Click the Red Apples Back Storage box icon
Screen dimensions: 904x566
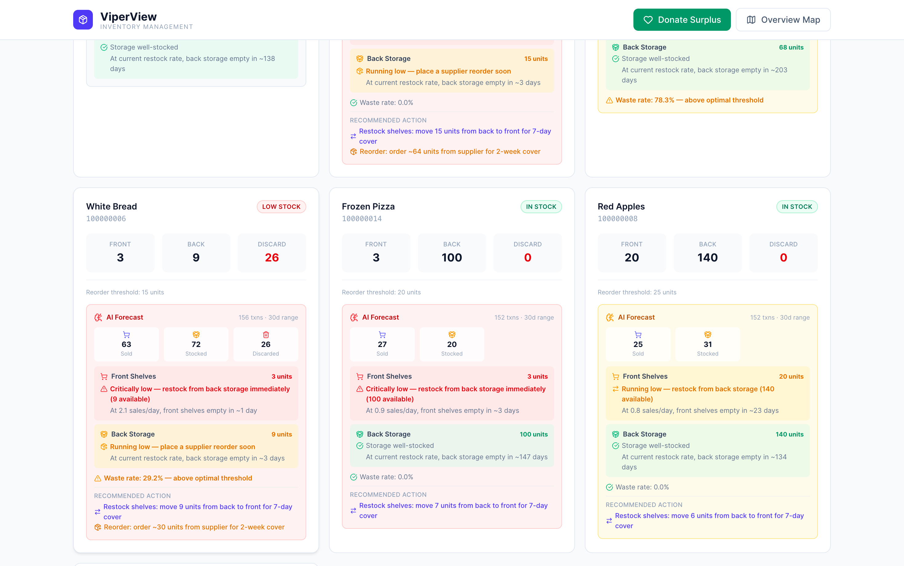(616, 434)
